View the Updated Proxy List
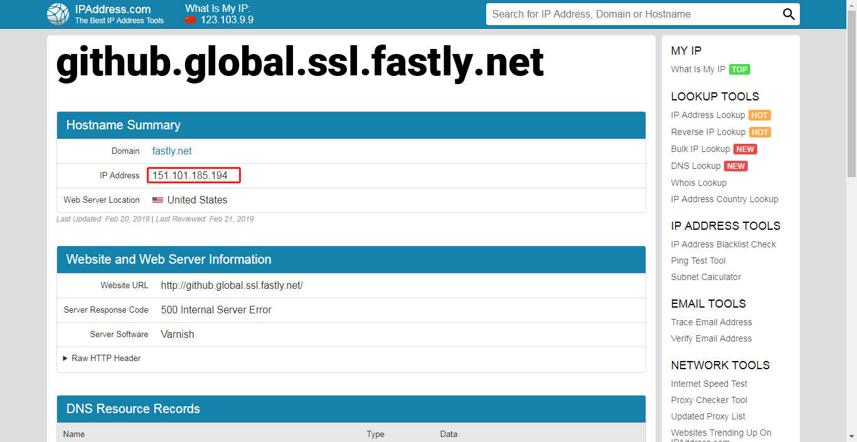The image size is (857, 442). click(708, 417)
